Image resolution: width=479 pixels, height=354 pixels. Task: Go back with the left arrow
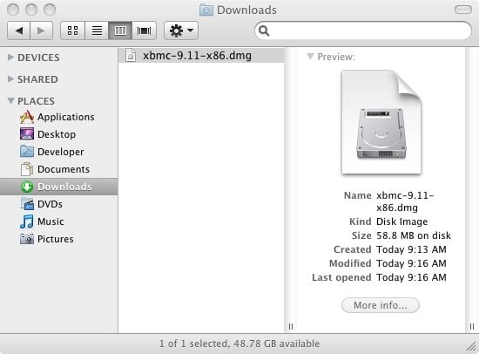coord(18,31)
